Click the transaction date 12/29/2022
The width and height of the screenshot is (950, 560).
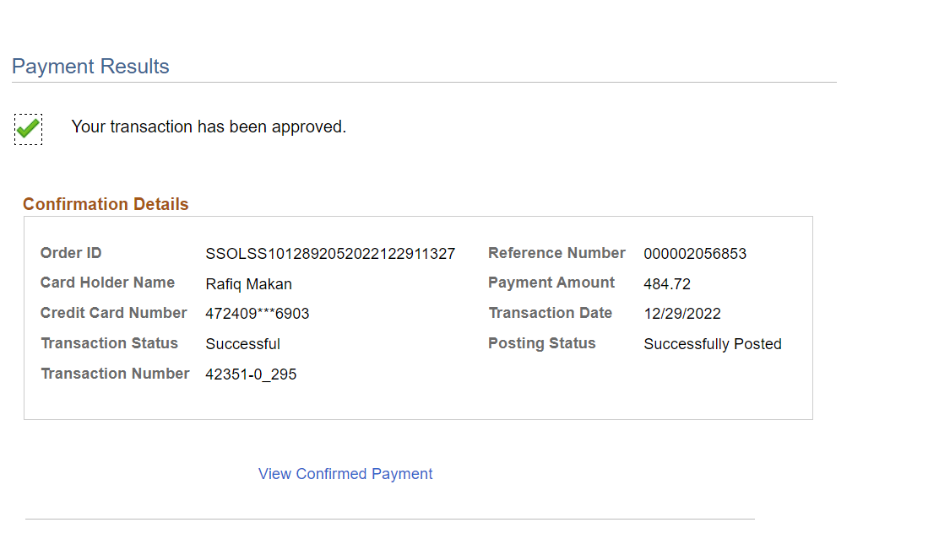pyautogui.click(x=682, y=314)
